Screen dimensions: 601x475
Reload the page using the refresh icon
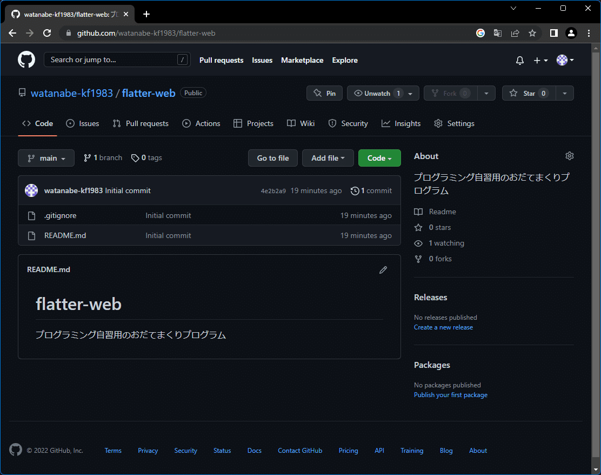coord(47,33)
